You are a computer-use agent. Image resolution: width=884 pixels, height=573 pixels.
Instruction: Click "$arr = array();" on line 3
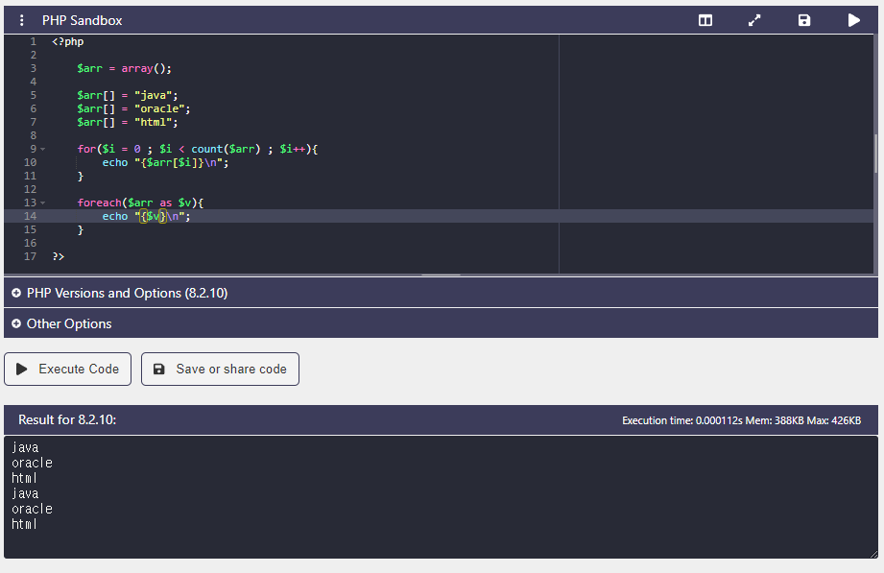tap(124, 69)
